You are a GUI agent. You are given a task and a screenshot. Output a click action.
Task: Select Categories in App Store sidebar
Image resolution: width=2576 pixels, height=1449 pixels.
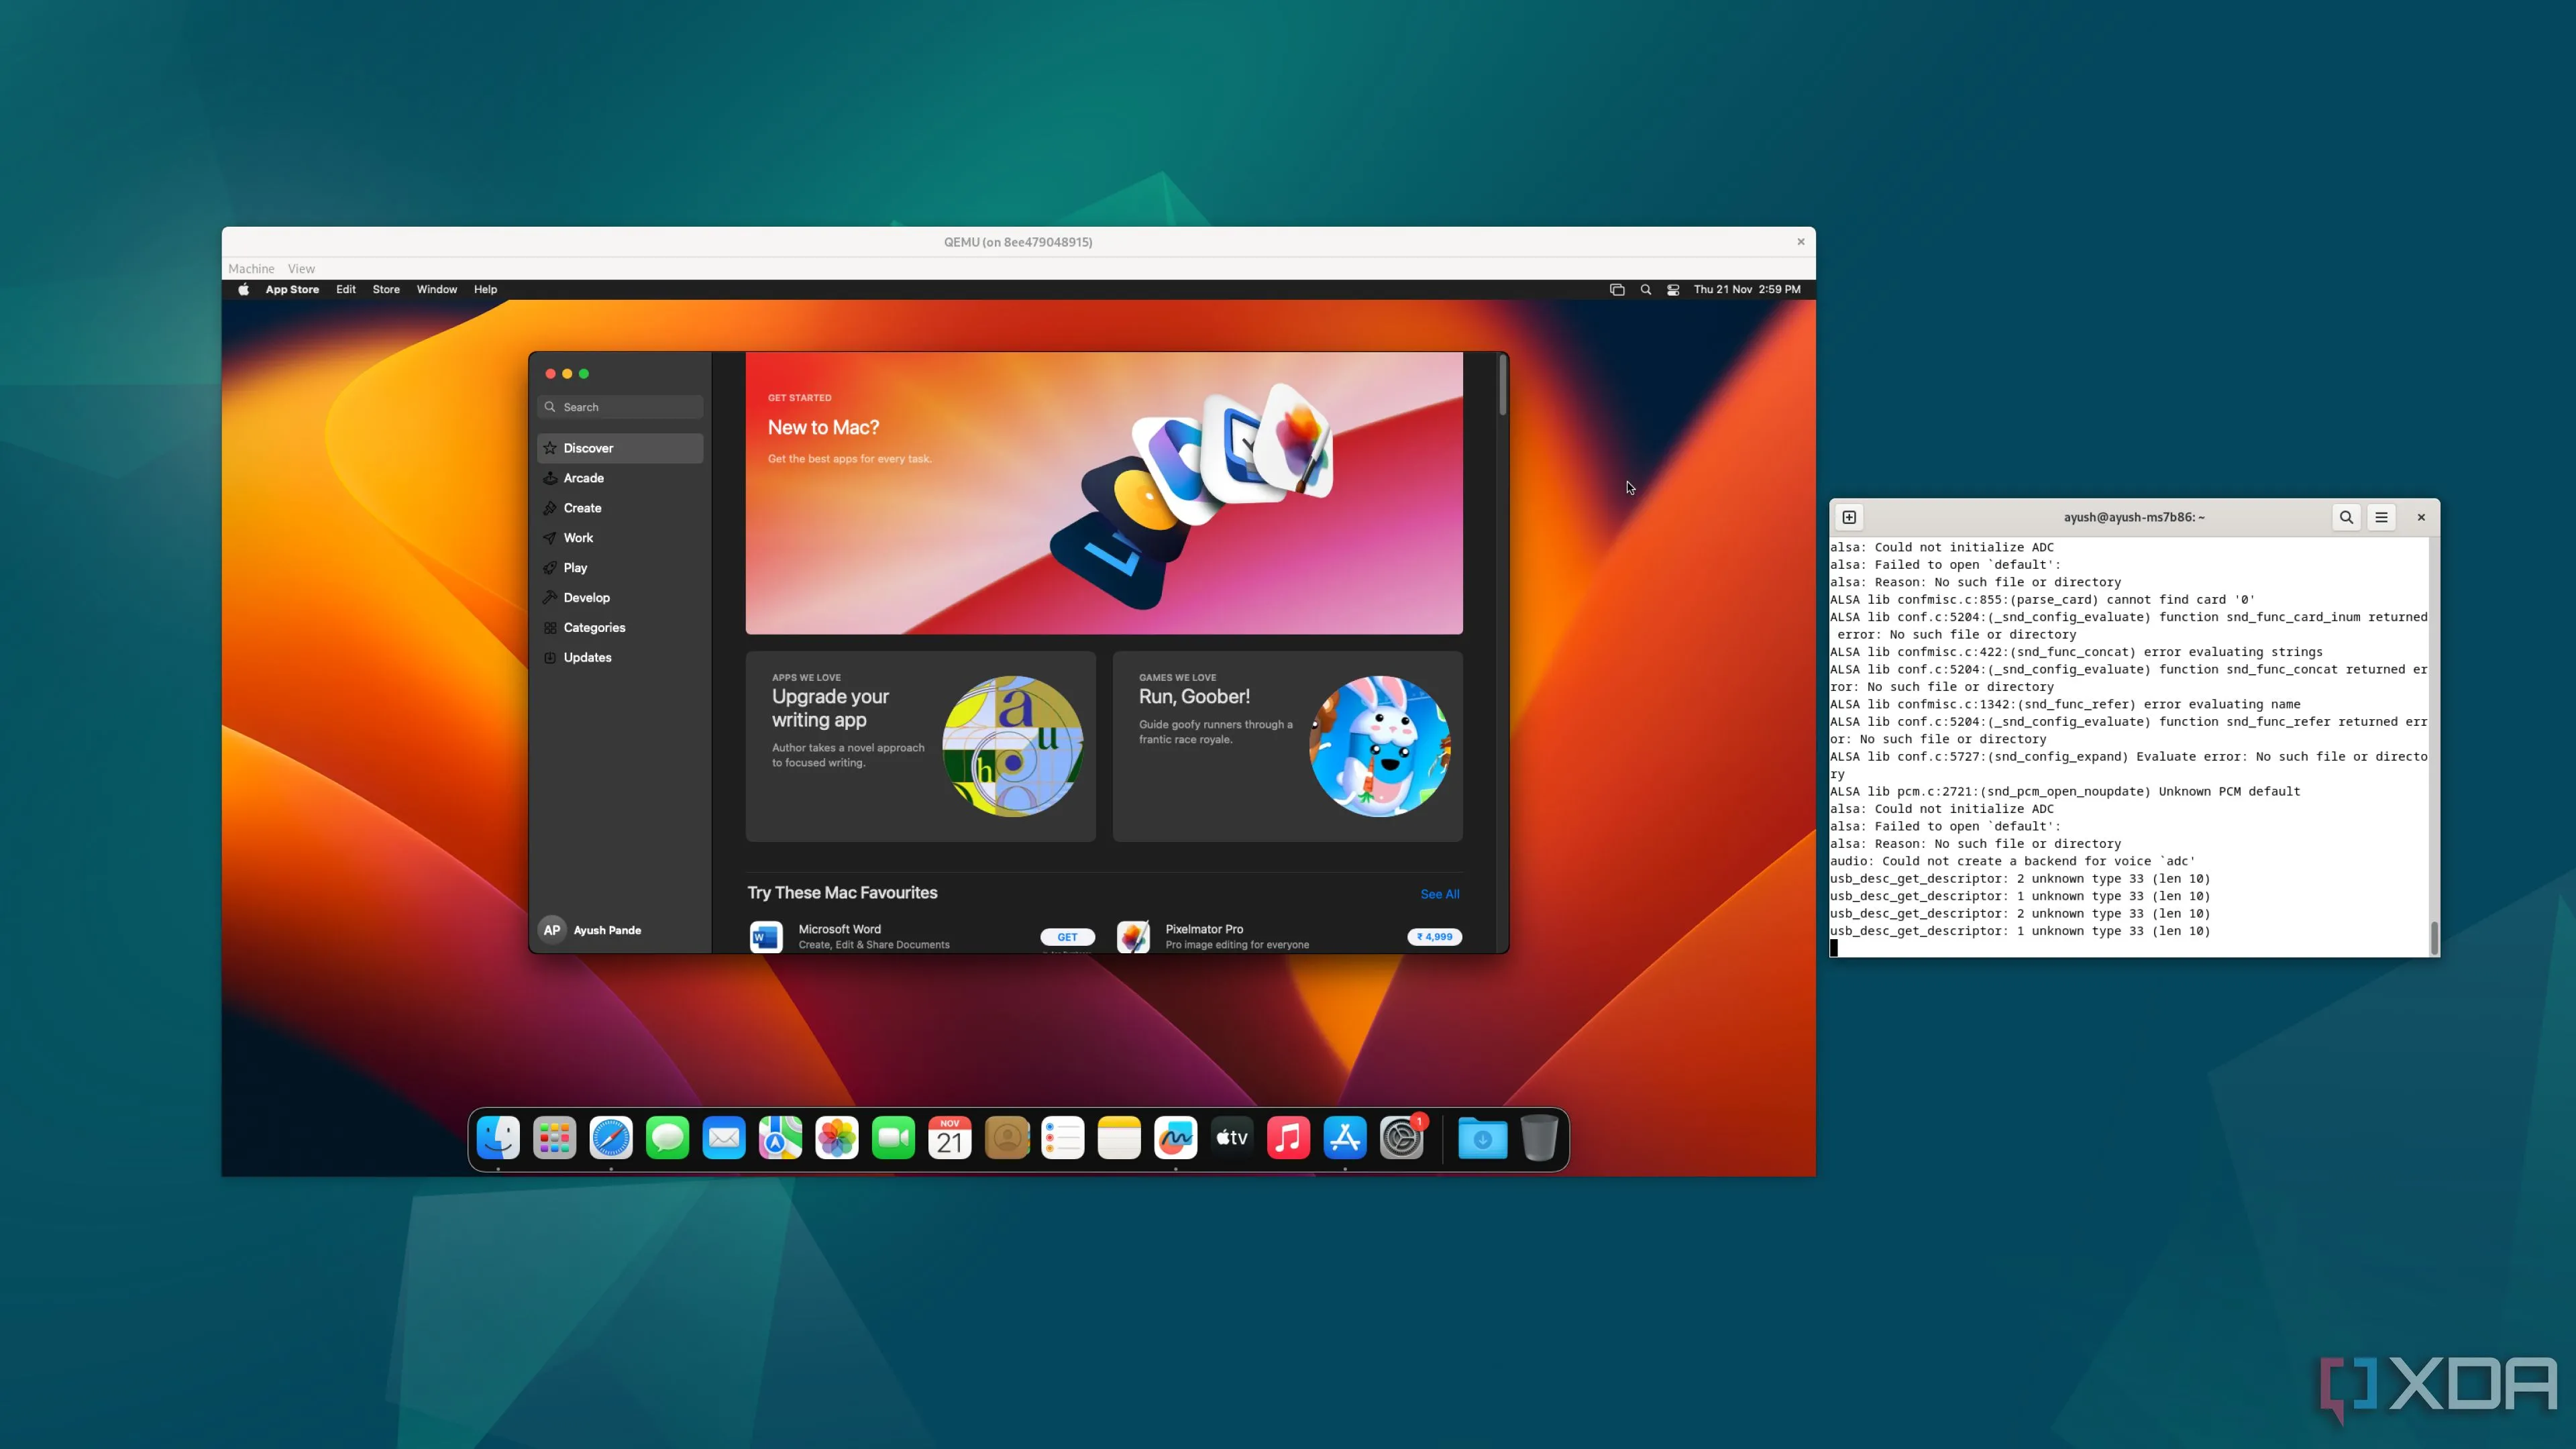point(620,628)
